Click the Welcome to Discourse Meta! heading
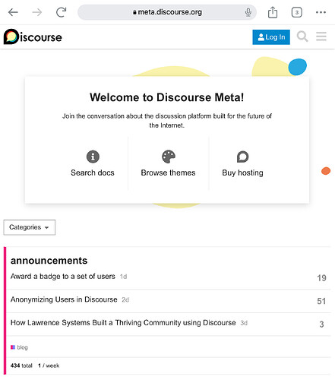 click(x=167, y=97)
